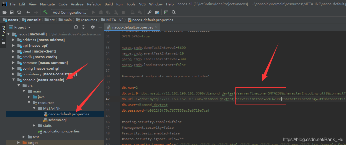Image resolution: width=346 pixels, height=145 pixels.
Task: Collapse the resources folder arrow
Action: click(29, 103)
